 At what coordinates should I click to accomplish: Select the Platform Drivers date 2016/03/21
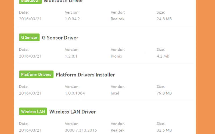point(30,93)
